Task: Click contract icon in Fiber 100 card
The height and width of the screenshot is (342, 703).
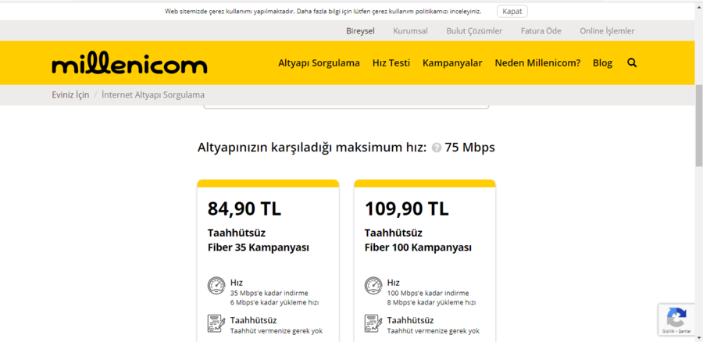Action: pyautogui.click(x=373, y=323)
